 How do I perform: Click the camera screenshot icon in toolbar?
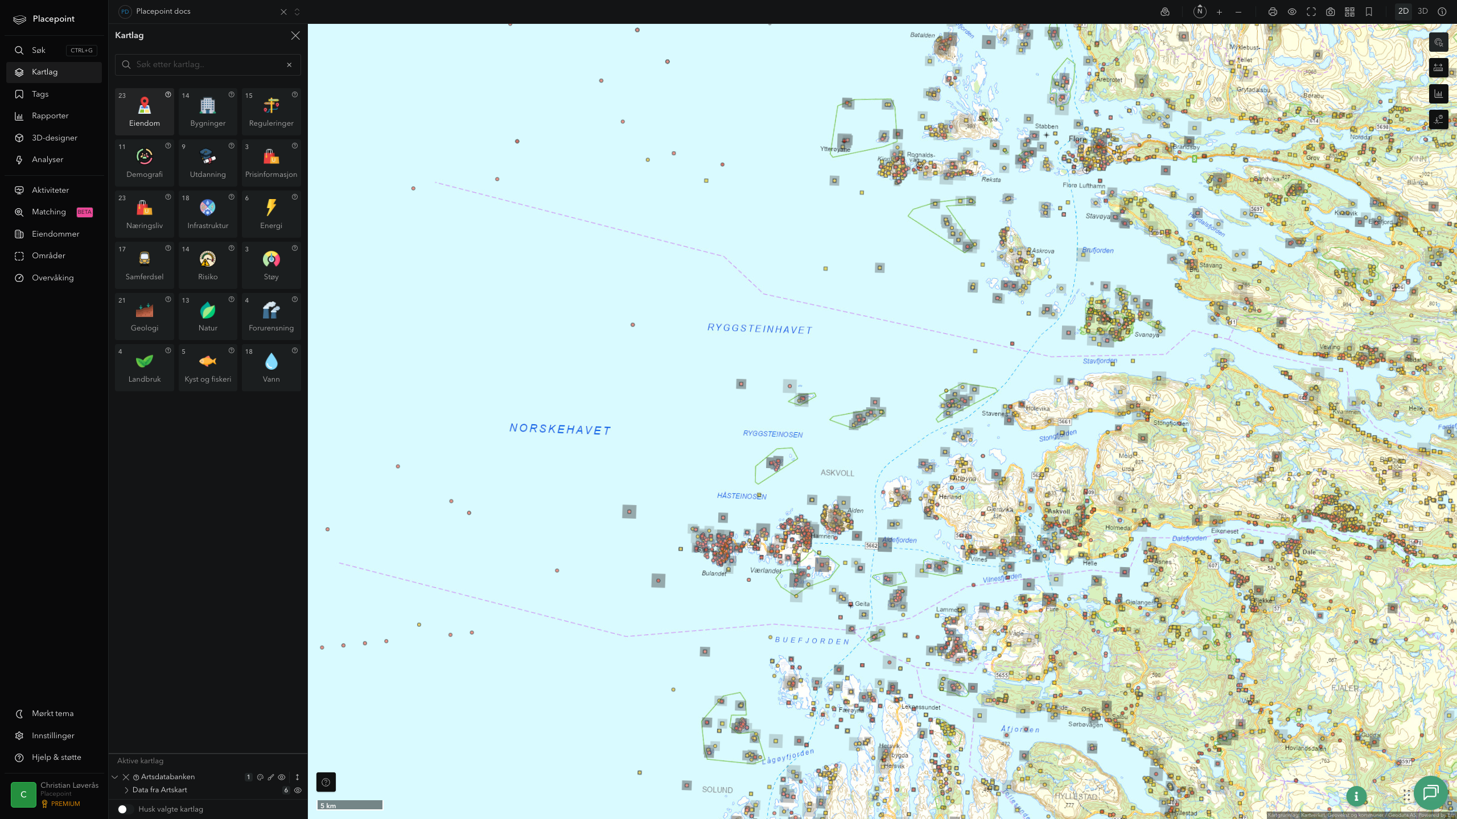pos(1330,12)
